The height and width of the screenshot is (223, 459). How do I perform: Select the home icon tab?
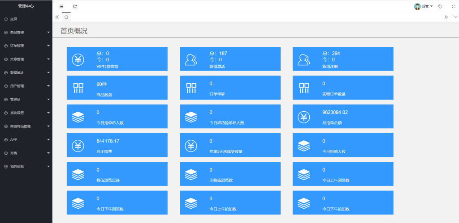click(x=66, y=17)
